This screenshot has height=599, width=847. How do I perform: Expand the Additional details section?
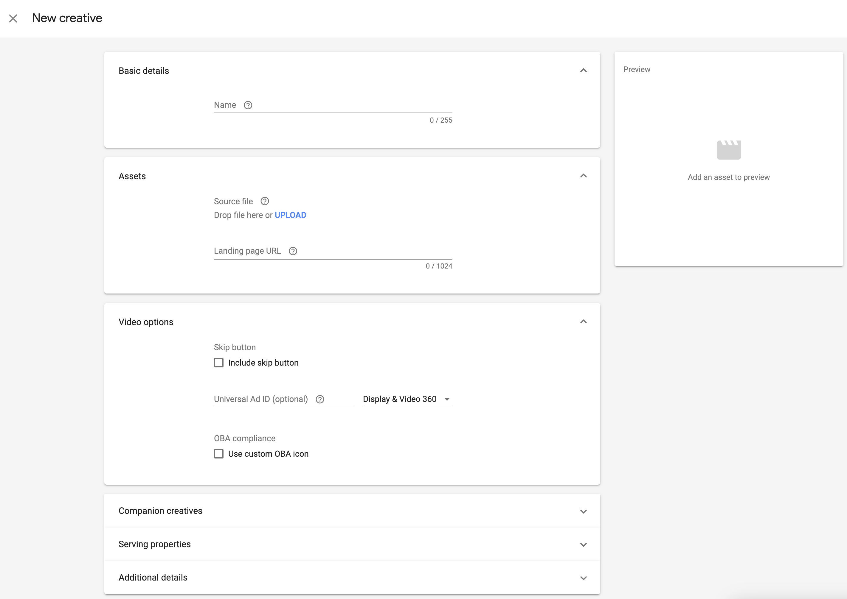(583, 578)
